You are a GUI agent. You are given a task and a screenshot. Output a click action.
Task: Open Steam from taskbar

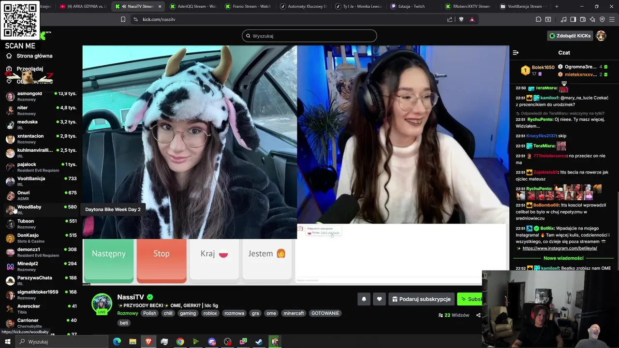(x=259, y=342)
